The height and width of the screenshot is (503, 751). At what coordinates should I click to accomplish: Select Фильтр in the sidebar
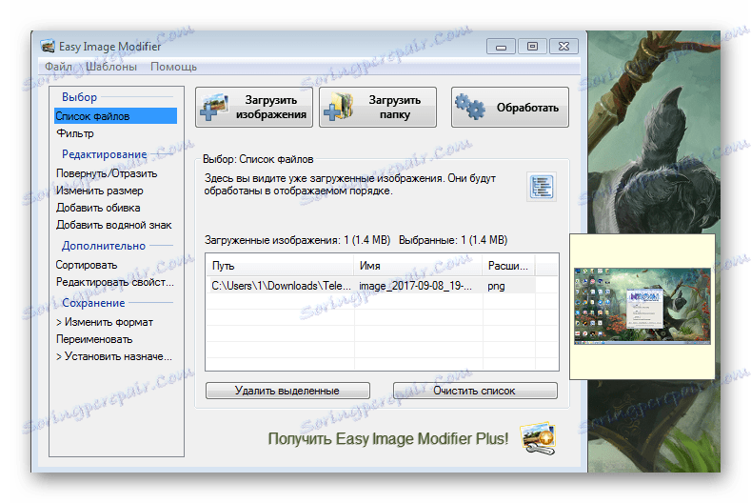pyautogui.click(x=74, y=133)
